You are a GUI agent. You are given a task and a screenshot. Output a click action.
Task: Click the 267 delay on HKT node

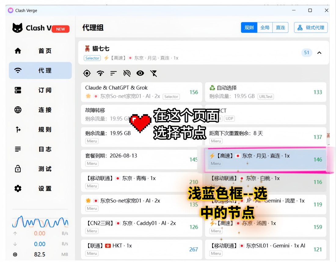click(x=194, y=249)
